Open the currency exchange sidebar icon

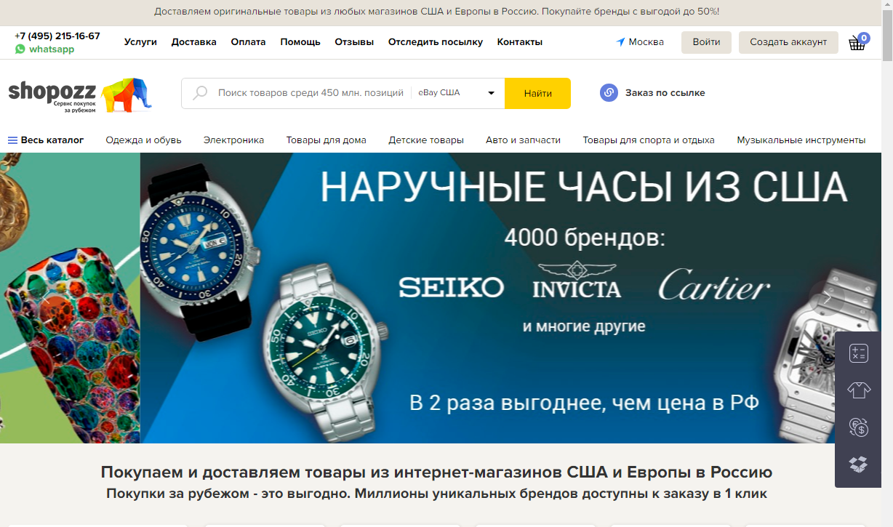click(x=859, y=427)
